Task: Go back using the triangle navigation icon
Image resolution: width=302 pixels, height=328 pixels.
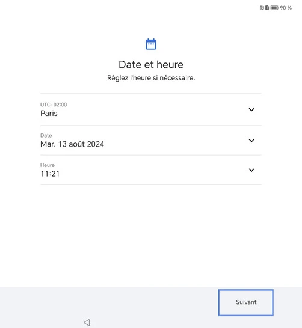Action: coord(87,322)
